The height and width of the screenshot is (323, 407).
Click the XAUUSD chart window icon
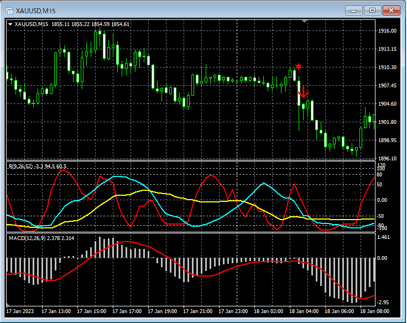[9, 11]
